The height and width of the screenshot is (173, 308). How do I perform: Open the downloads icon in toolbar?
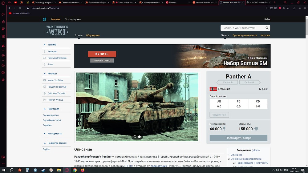click(294, 8)
